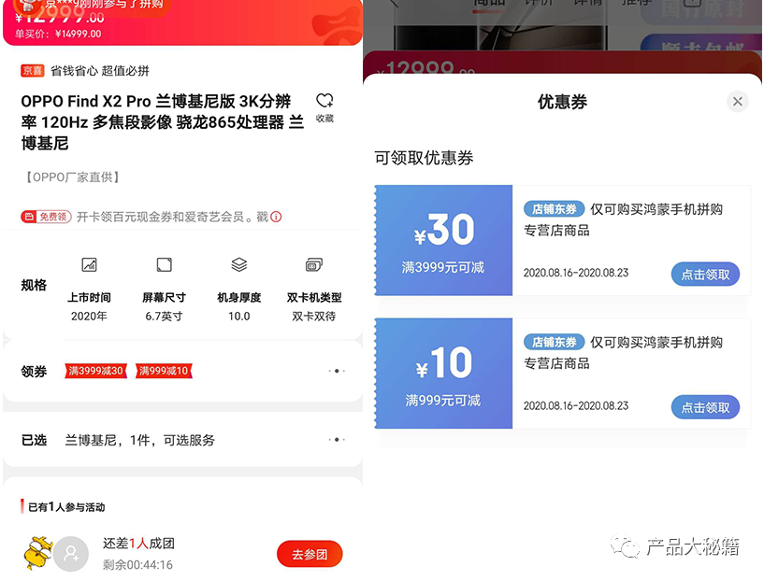Click 点击领取 for the ¥10 coupon
The width and height of the screenshot is (764, 580).
tap(705, 407)
